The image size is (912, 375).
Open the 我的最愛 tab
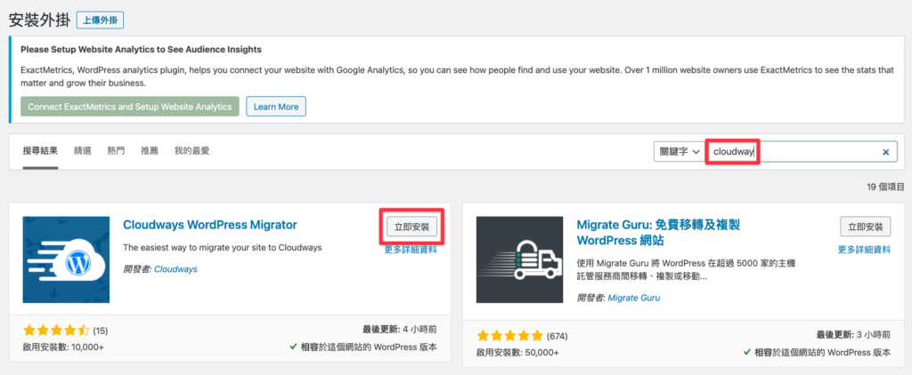point(192,151)
